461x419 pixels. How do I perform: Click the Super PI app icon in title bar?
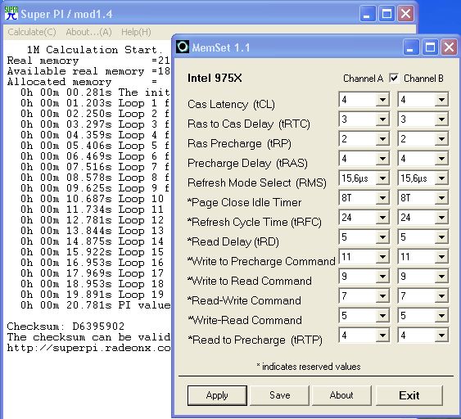pyautogui.click(x=11, y=14)
